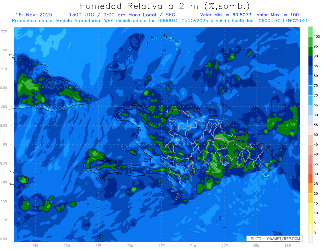
Task: Click the 'Valor Max. = 100' readout
Action: 278,15
